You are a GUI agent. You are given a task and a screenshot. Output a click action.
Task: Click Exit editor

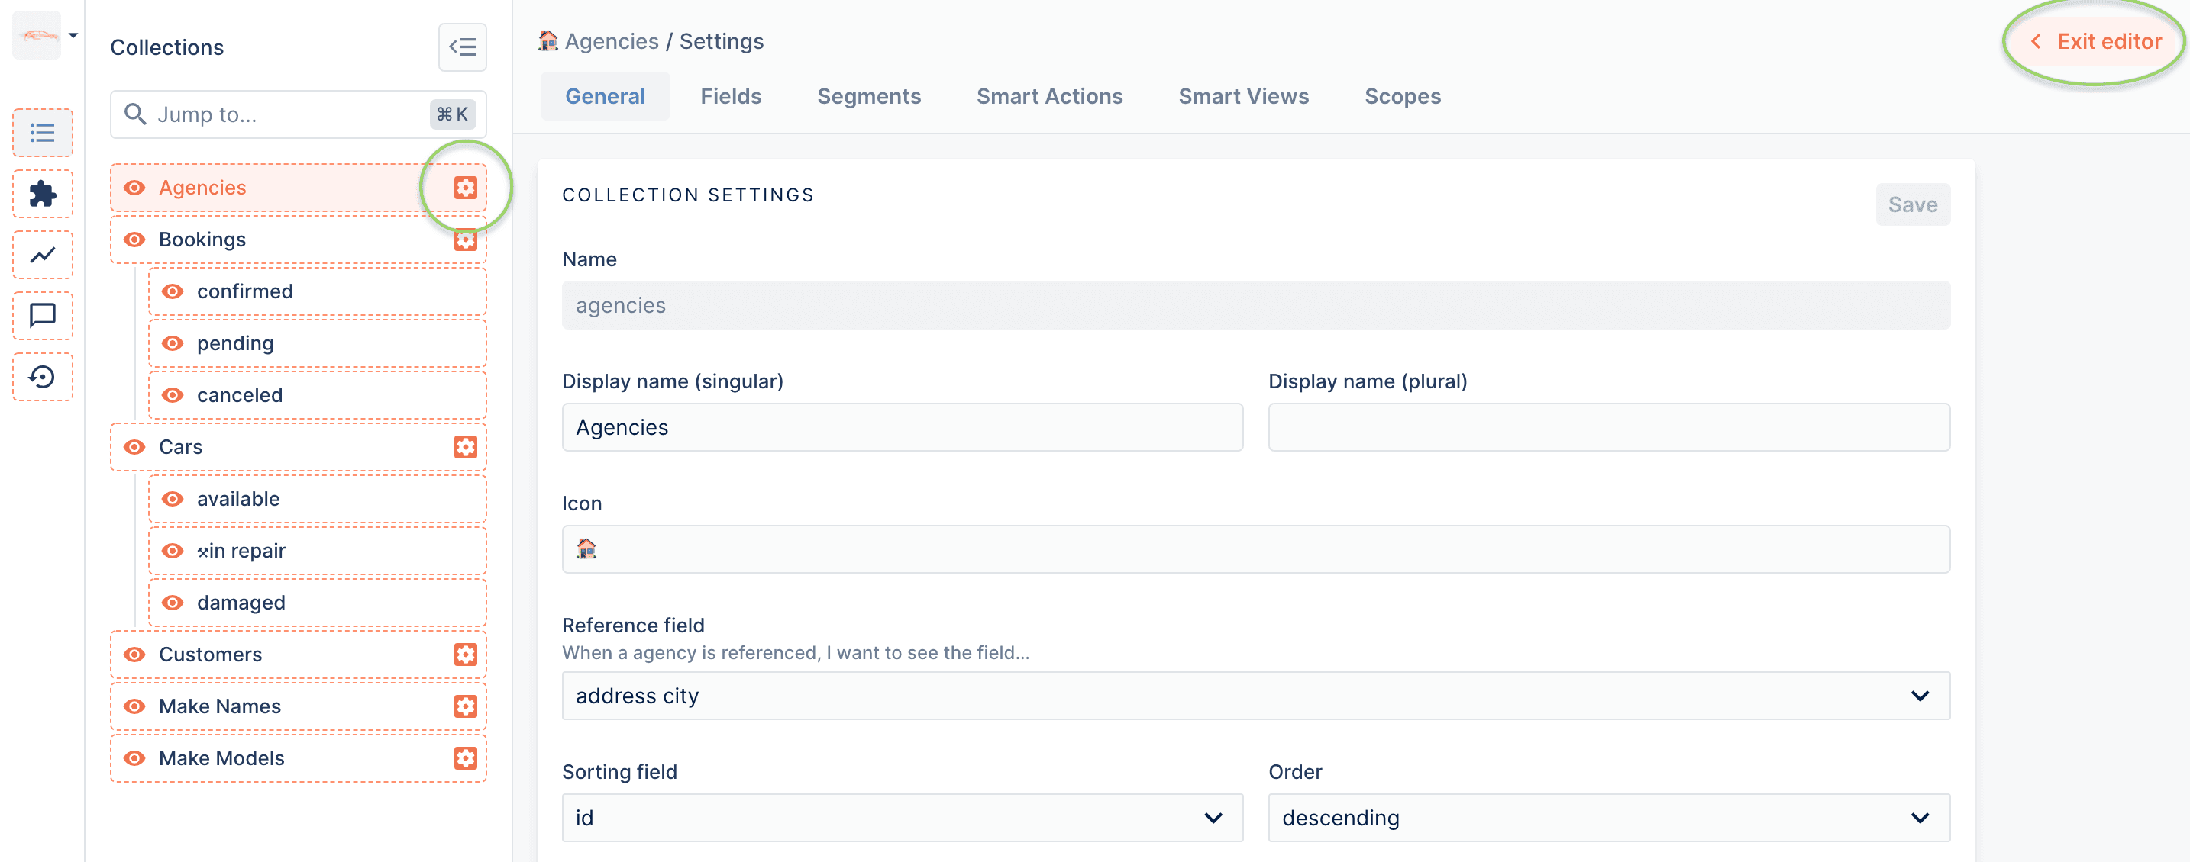(2095, 40)
